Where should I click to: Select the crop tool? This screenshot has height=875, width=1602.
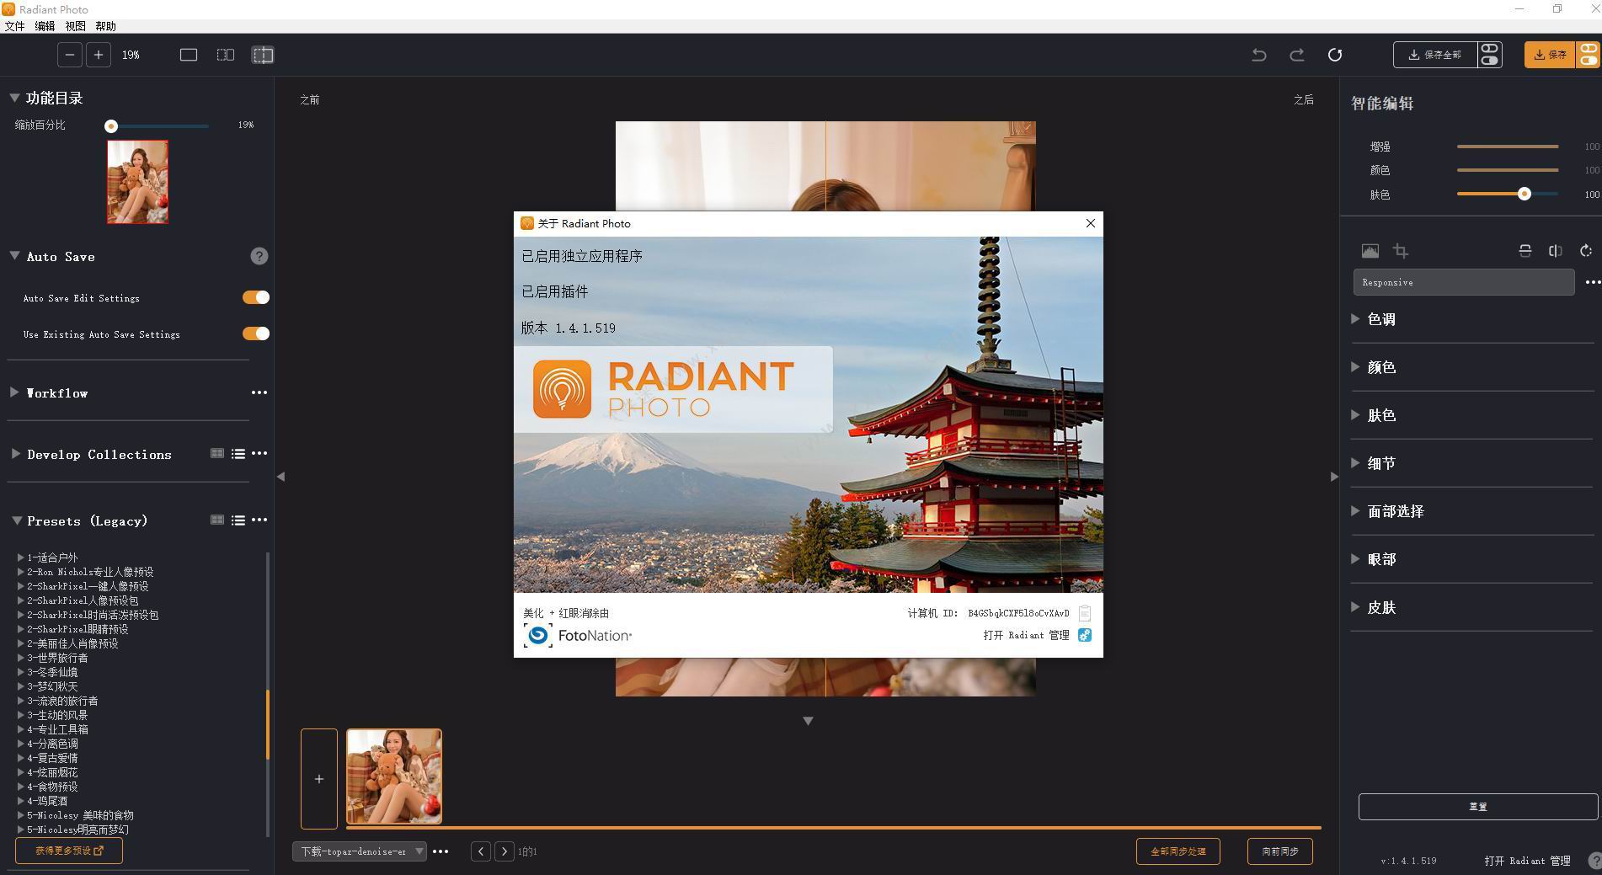click(x=1401, y=251)
